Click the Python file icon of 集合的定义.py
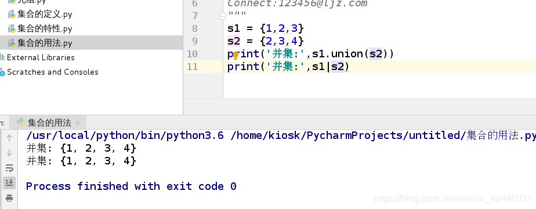536x209 pixels. pos(12,14)
